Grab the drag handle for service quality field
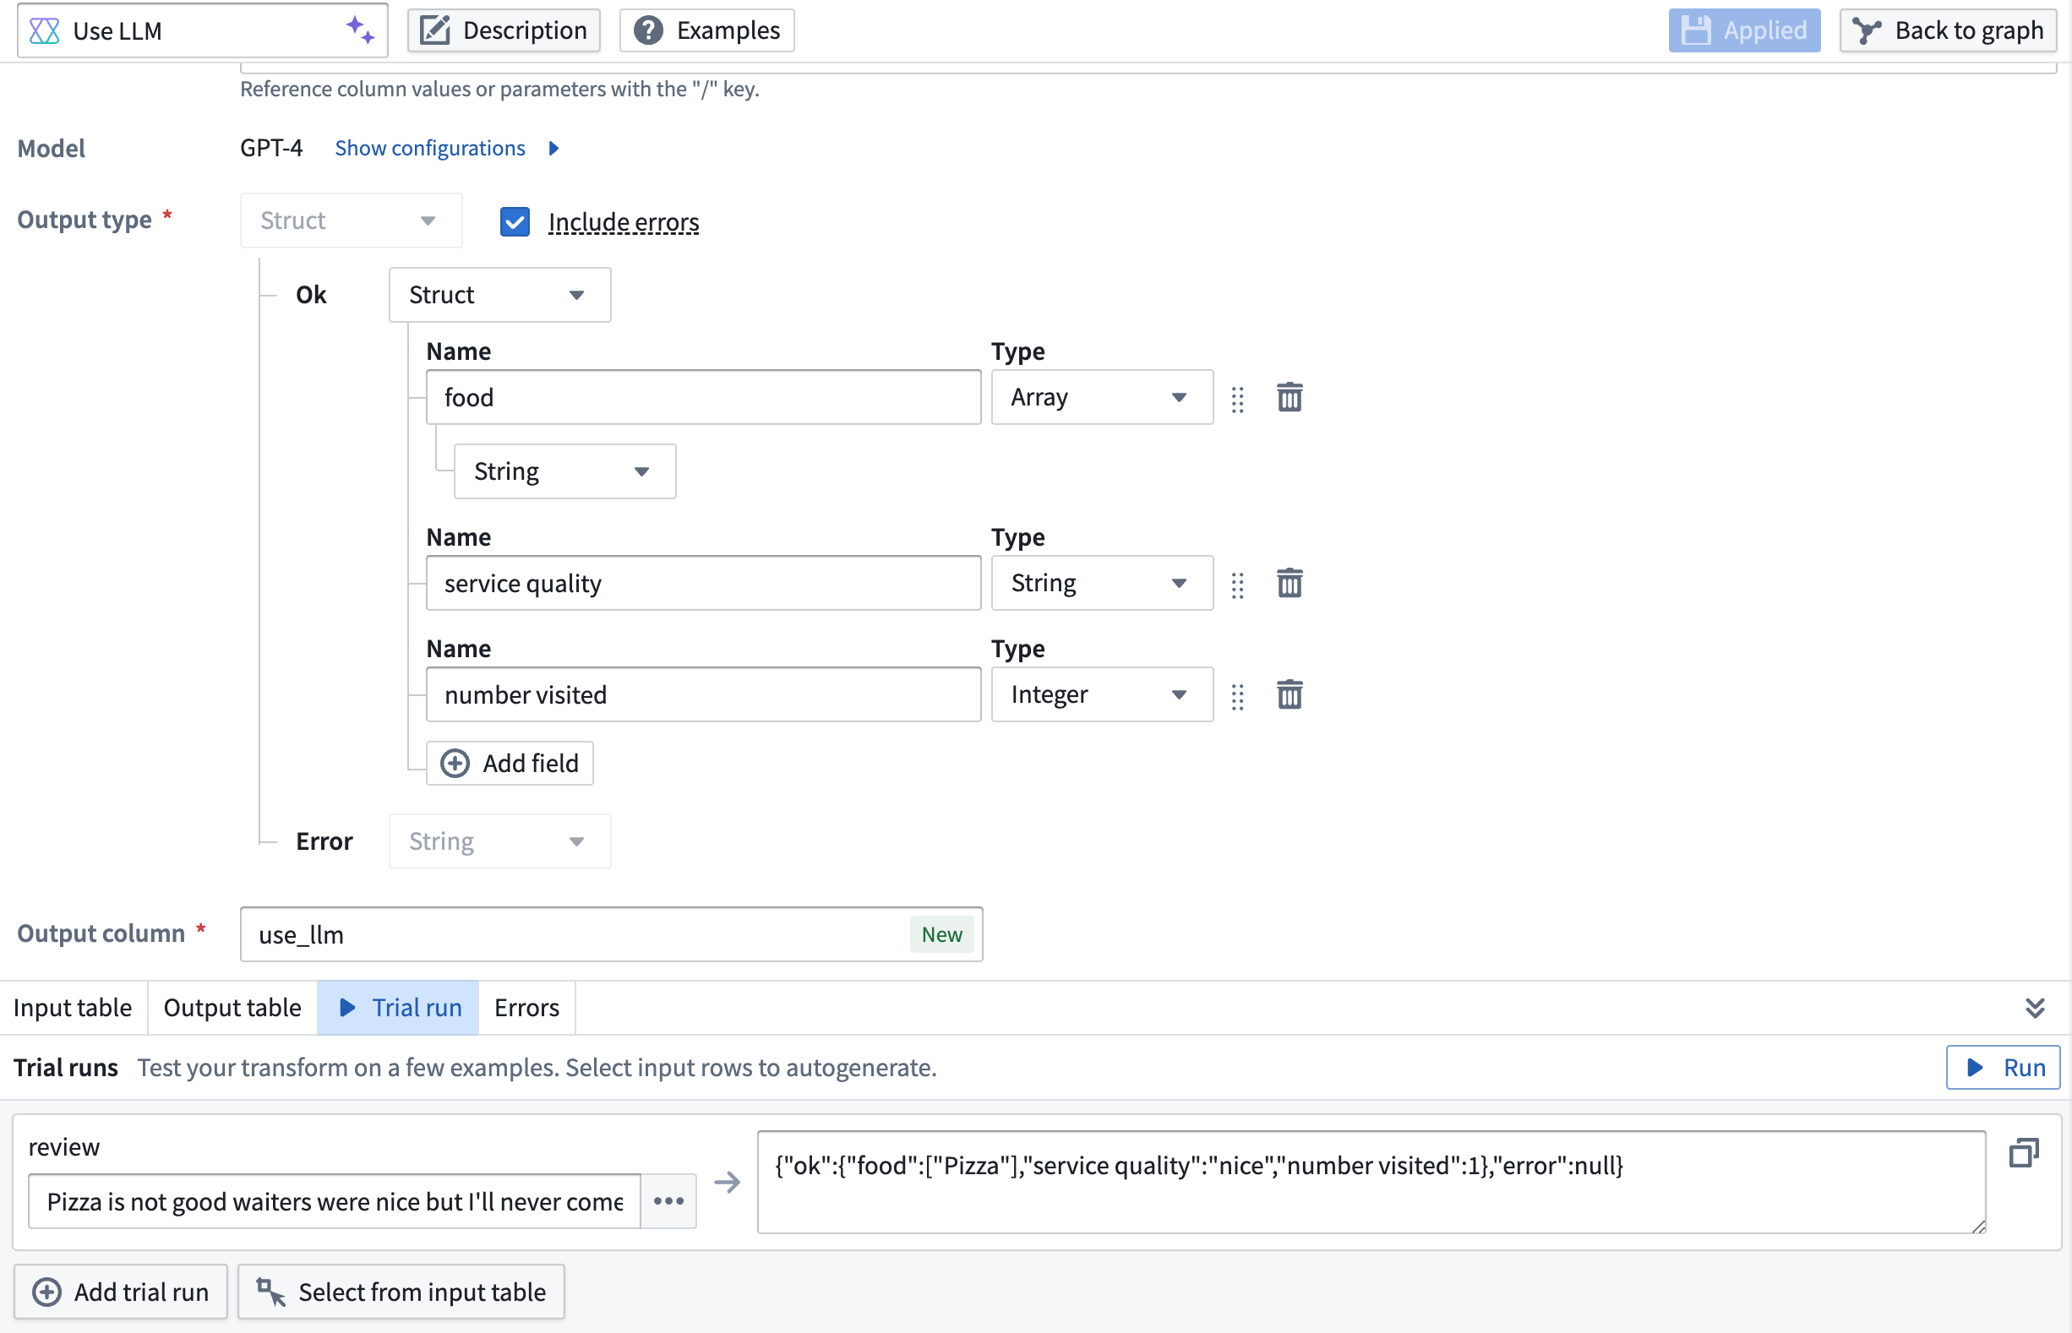The image size is (2072, 1333). coord(1237,585)
